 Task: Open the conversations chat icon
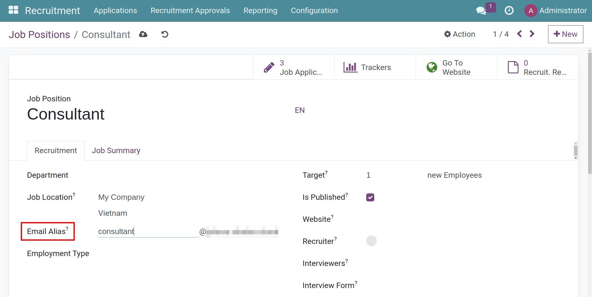[481, 11]
